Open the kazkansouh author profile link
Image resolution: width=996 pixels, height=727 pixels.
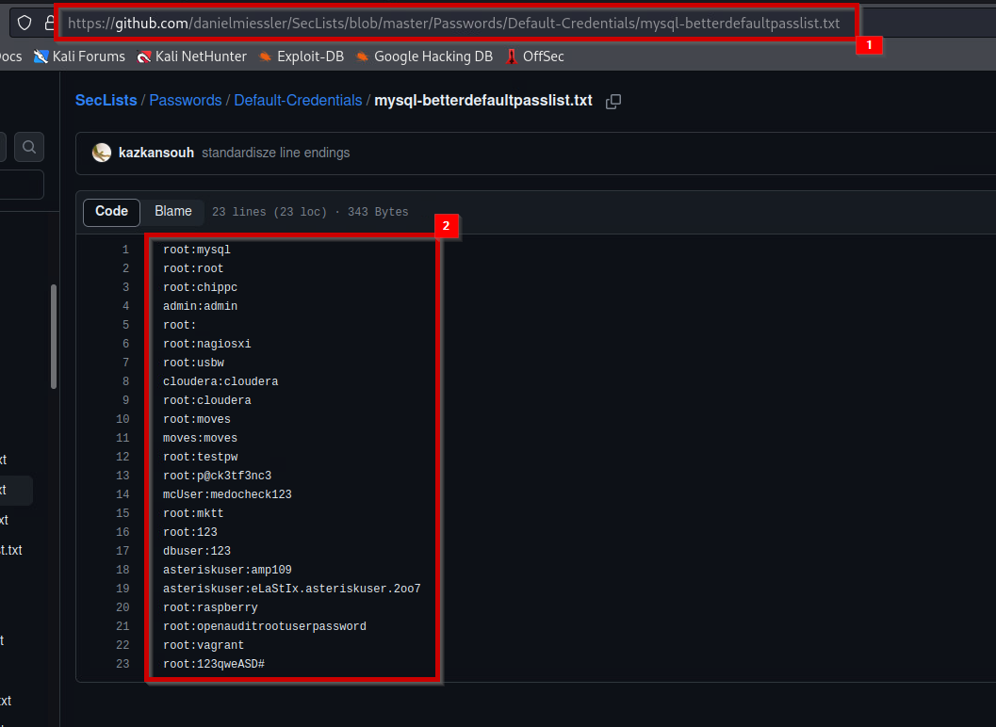click(156, 153)
